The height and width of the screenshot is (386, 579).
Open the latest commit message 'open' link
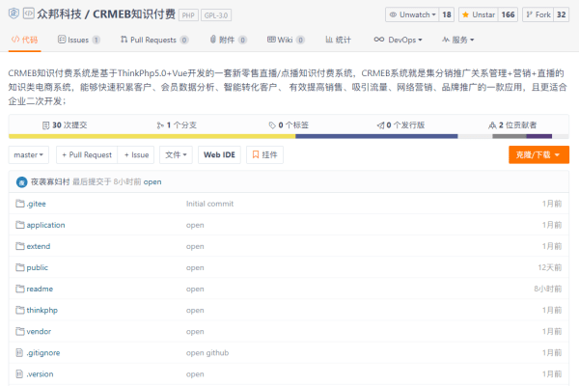pos(152,181)
